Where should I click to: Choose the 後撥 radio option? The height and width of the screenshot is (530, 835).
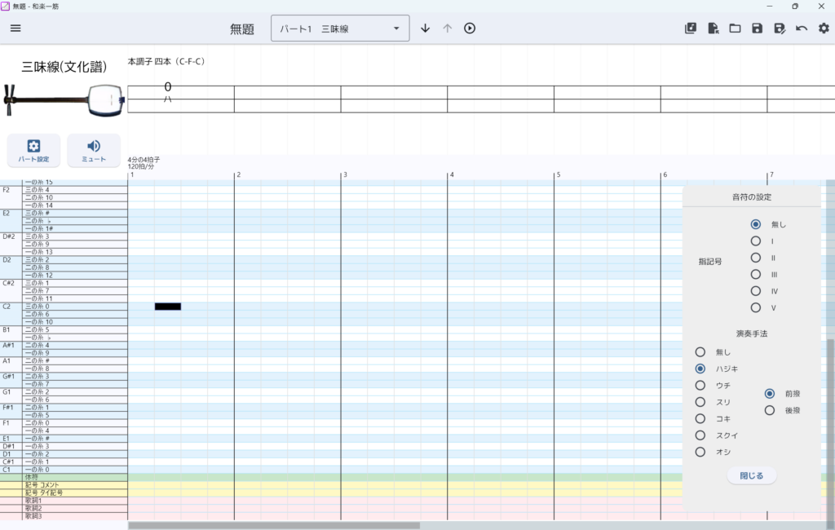click(x=769, y=410)
